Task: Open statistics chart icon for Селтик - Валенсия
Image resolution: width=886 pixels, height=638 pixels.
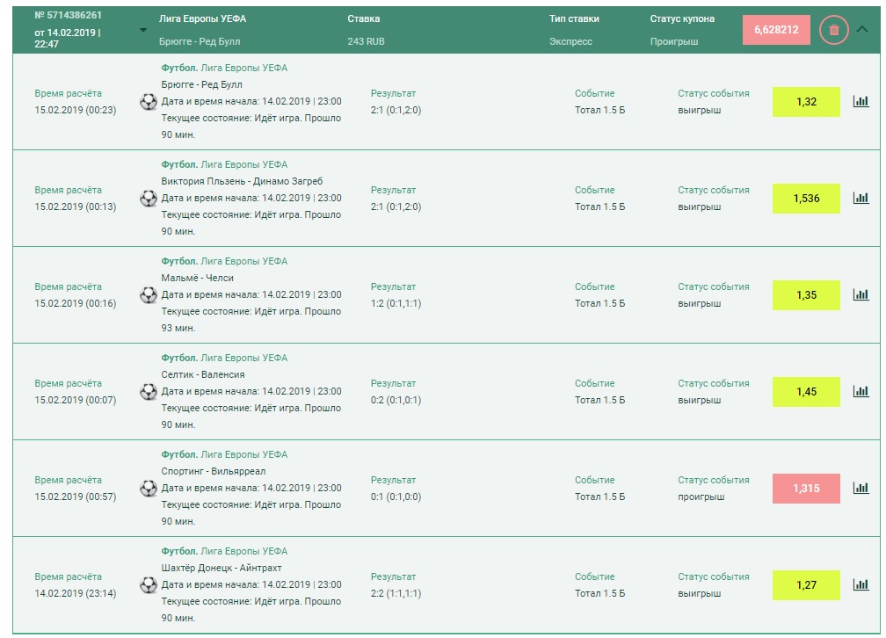Action: pos(861,391)
